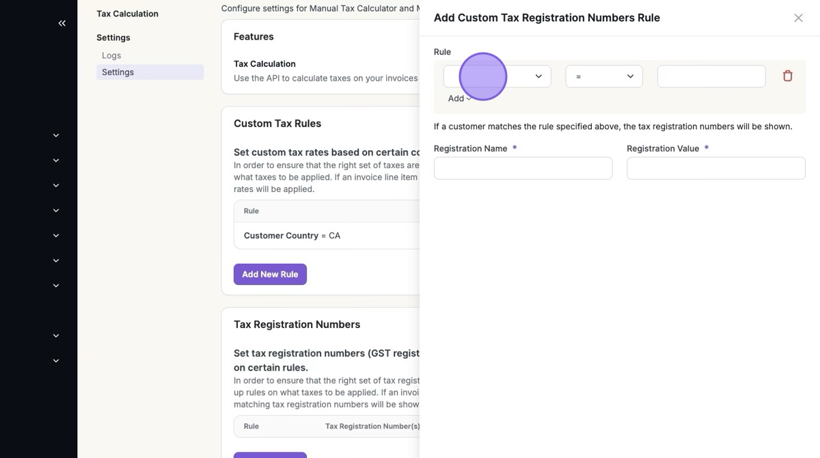Click the purple button below Tax Registration table

tap(270, 455)
